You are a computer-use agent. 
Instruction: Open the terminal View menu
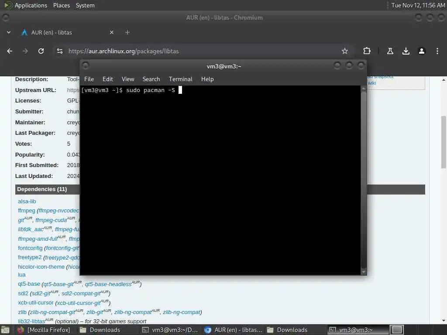tap(128, 79)
